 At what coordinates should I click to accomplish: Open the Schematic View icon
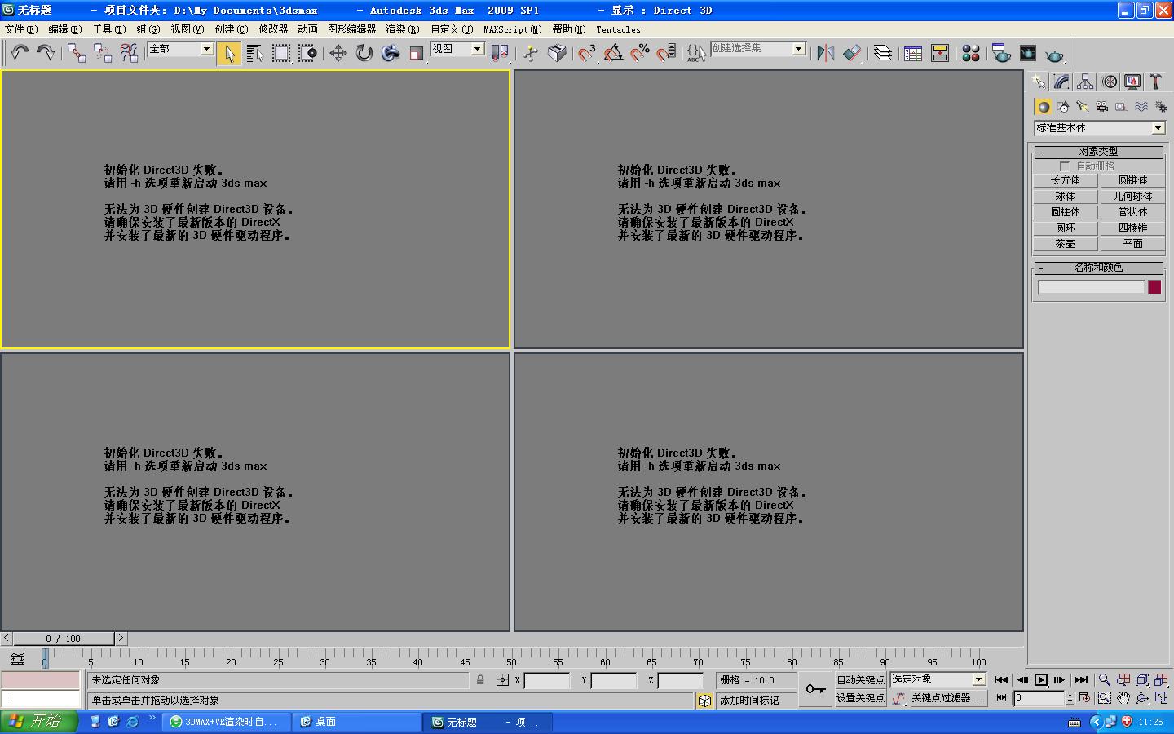point(940,53)
